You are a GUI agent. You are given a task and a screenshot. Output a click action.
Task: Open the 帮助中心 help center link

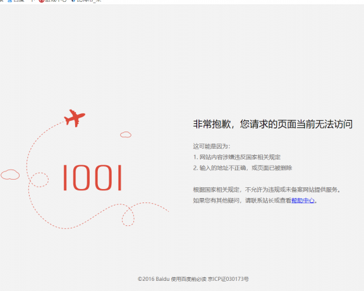303,201
